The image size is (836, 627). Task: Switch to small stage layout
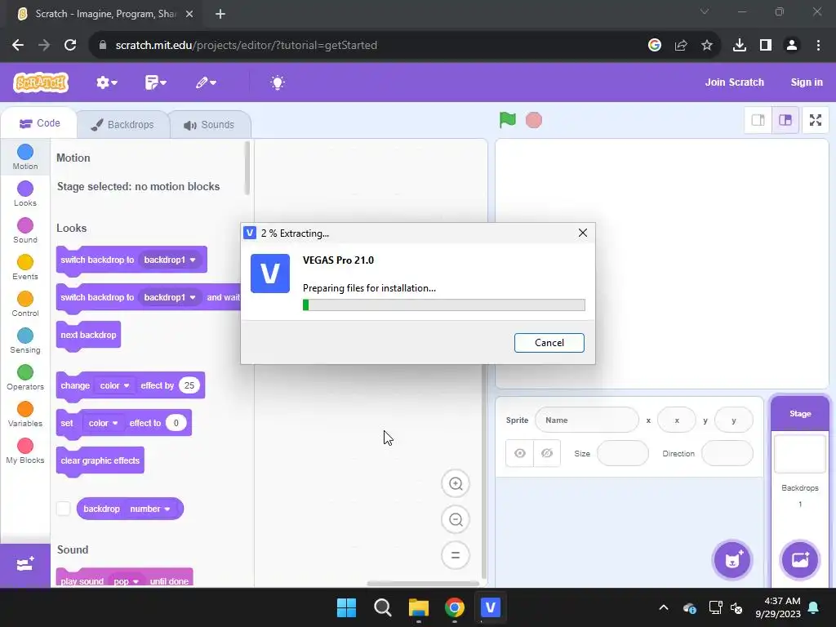tap(758, 120)
